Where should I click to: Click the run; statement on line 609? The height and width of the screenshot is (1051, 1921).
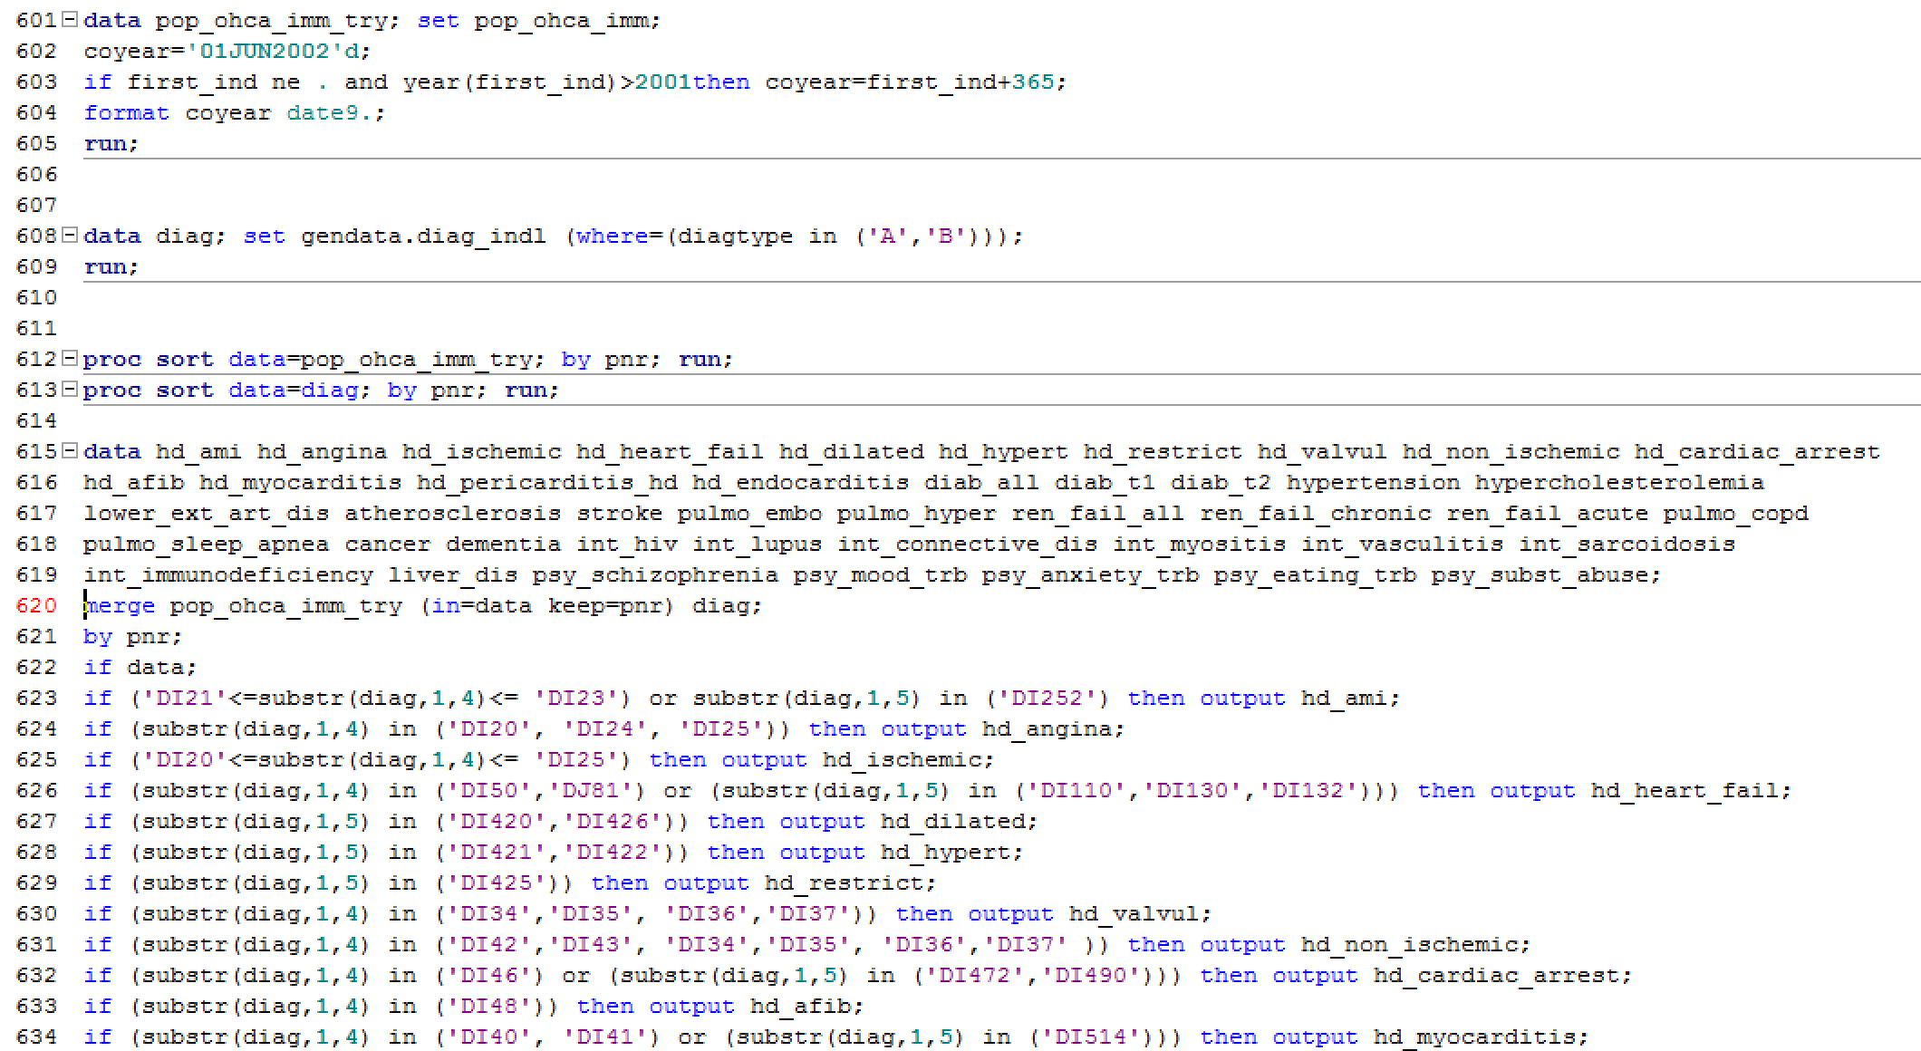(x=111, y=266)
